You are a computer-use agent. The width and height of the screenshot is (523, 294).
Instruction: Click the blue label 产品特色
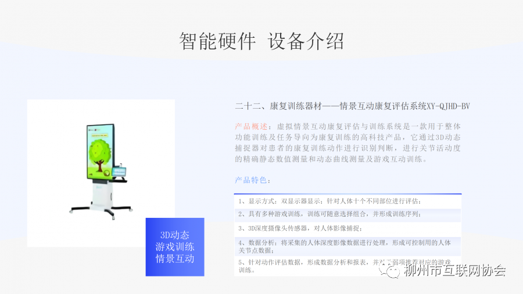coord(251,180)
